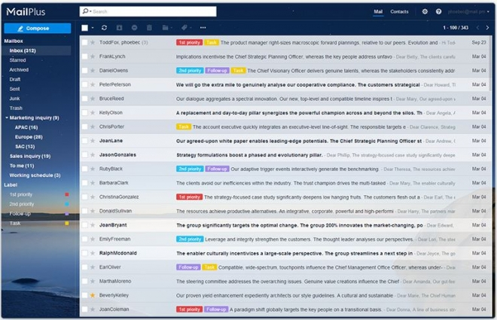Click the archive icon in the toolbar

tap(119, 28)
